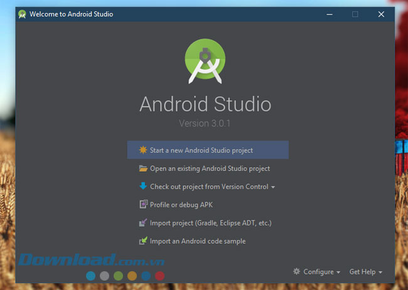This screenshot has height=290, width=408.
Task: Click the orange starburst new project icon
Action: (143, 150)
